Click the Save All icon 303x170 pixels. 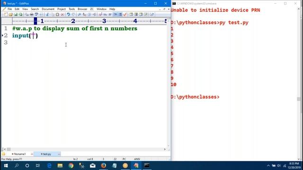coord(20,15)
